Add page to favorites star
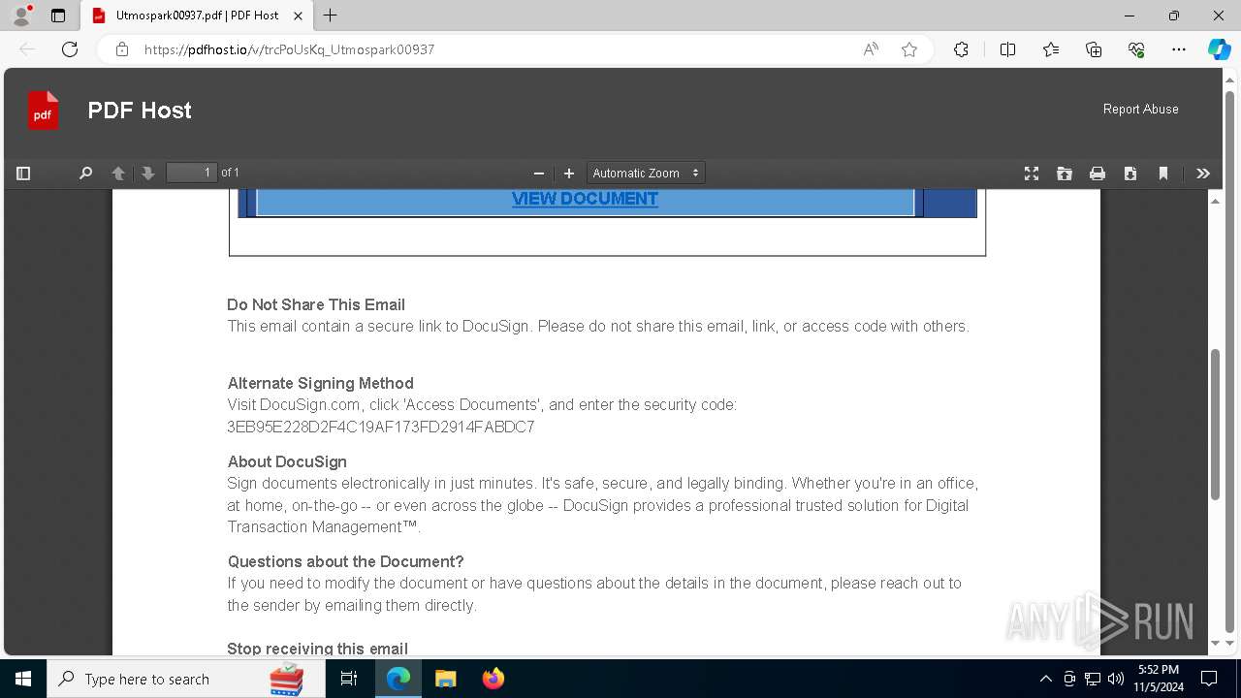1241x698 pixels. (x=909, y=49)
